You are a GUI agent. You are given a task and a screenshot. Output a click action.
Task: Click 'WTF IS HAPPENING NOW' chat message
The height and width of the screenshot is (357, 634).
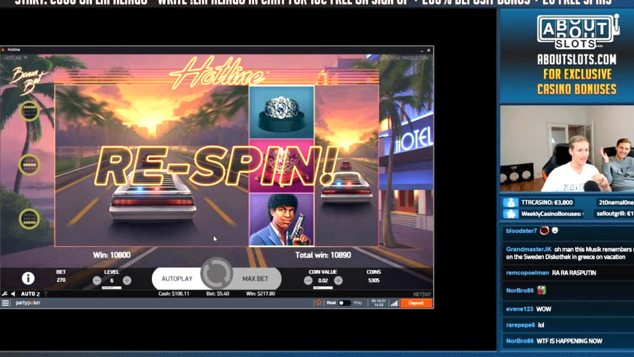570,341
